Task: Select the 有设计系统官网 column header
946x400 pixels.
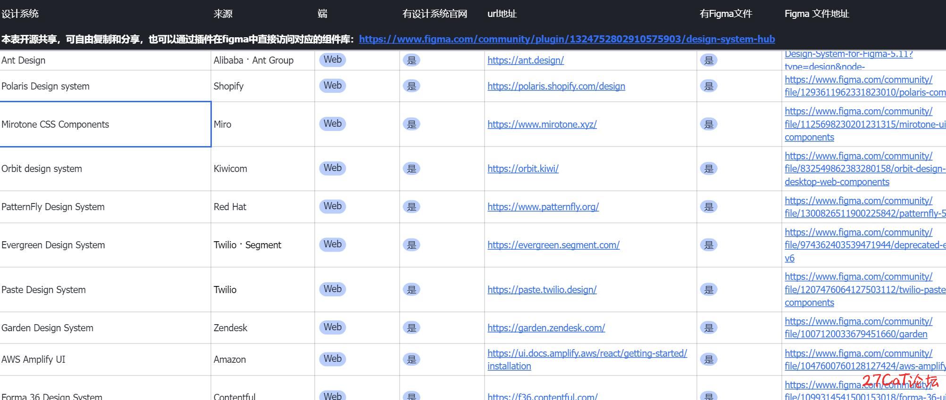Action: pyautogui.click(x=435, y=14)
